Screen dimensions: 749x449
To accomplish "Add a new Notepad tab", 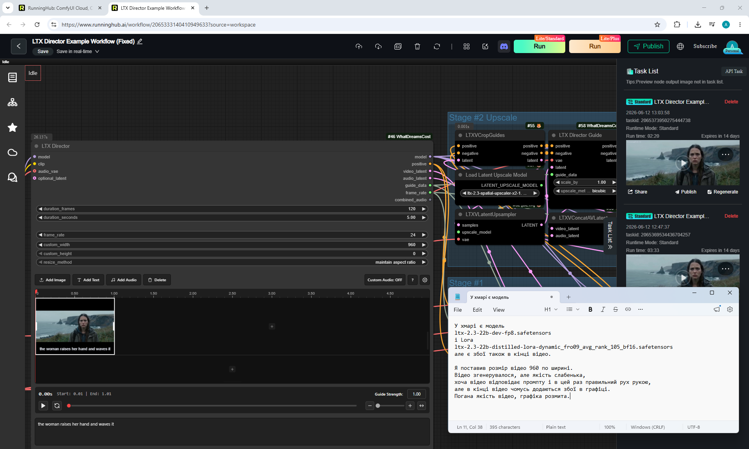I will click(568, 297).
